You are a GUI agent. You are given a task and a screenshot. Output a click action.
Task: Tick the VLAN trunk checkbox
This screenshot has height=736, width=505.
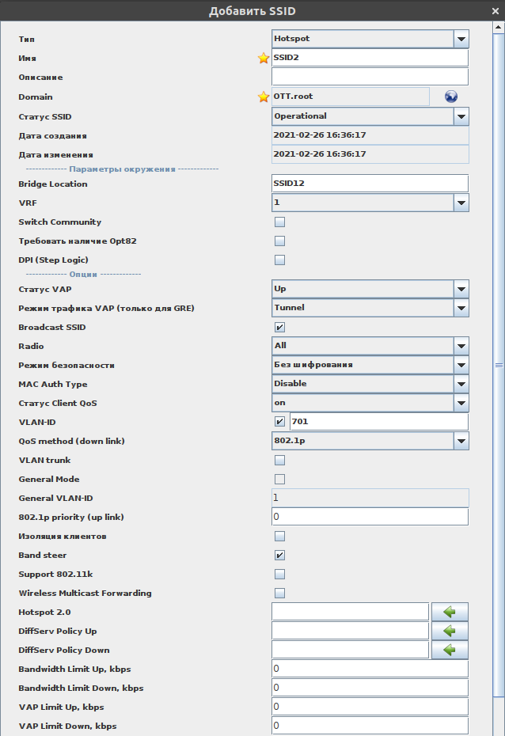click(x=279, y=460)
